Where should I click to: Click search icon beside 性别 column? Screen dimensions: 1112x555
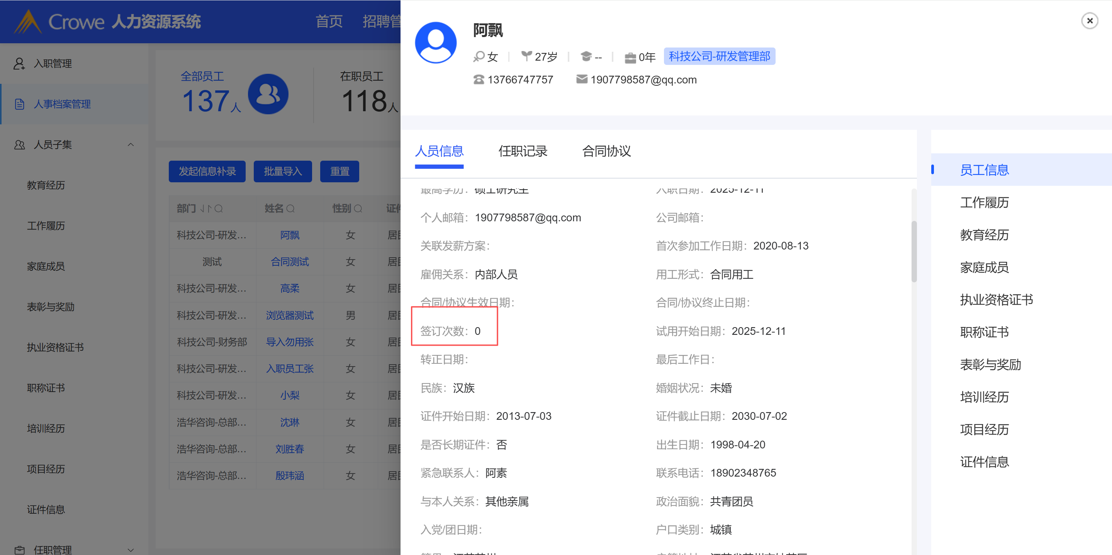pyautogui.click(x=358, y=209)
